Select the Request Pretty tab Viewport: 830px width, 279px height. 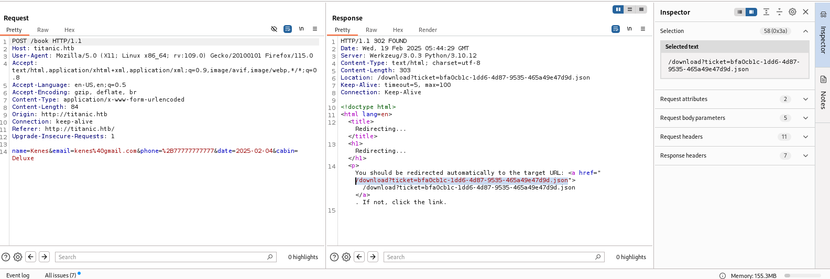(14, 30)
